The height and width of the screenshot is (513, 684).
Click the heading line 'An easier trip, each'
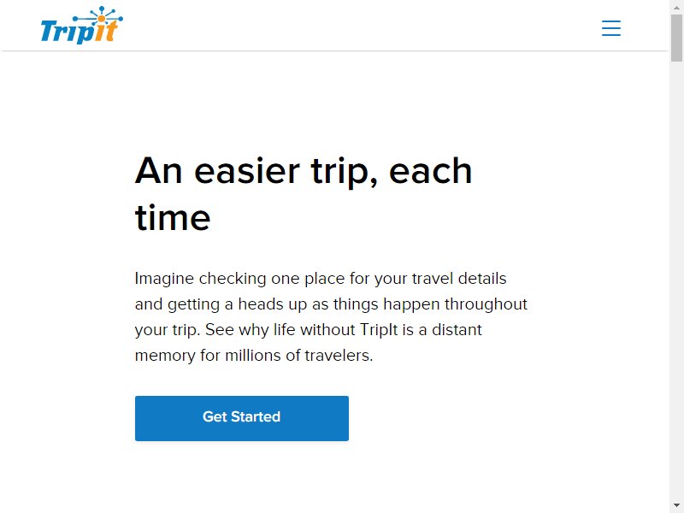304,171
